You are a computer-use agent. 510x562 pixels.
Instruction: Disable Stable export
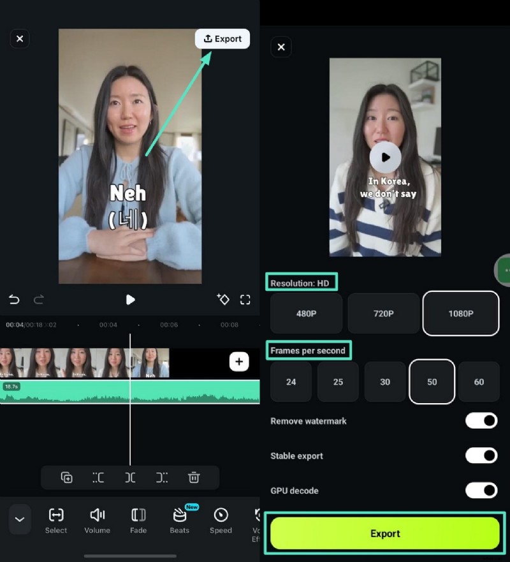[x=483, y=455]
